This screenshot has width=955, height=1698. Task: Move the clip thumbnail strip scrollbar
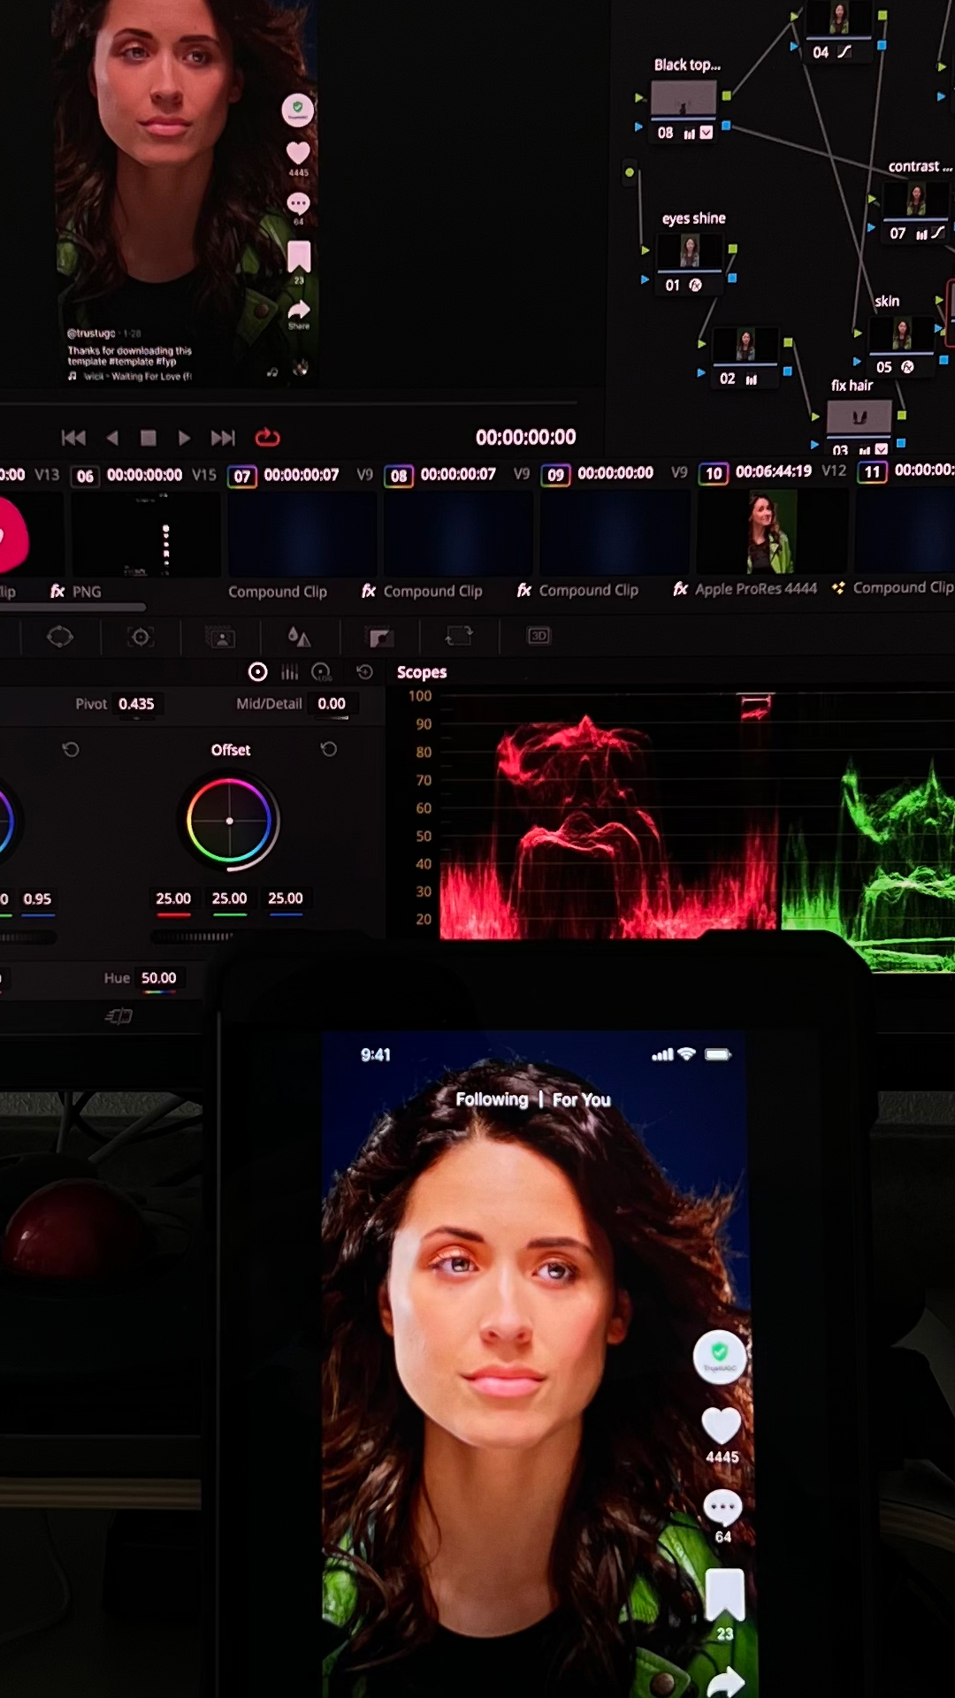point(73,608)
